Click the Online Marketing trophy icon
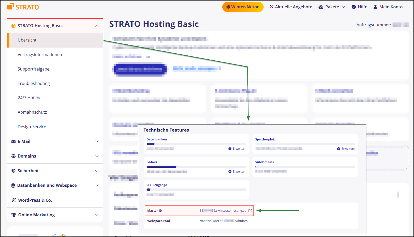The width and height of the screenshot is (414, 237). point(14,215)
